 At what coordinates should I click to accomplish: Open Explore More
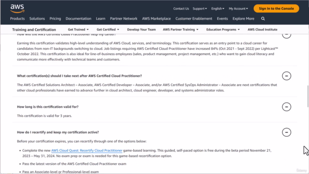(x=243, y=18)
